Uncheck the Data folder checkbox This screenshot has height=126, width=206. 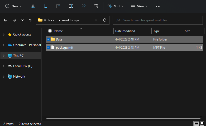pos(48,39)
